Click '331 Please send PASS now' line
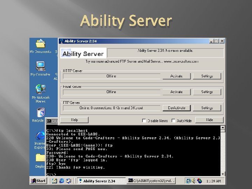252x189 pixels. pyautogui.click(x=77, y=149)
